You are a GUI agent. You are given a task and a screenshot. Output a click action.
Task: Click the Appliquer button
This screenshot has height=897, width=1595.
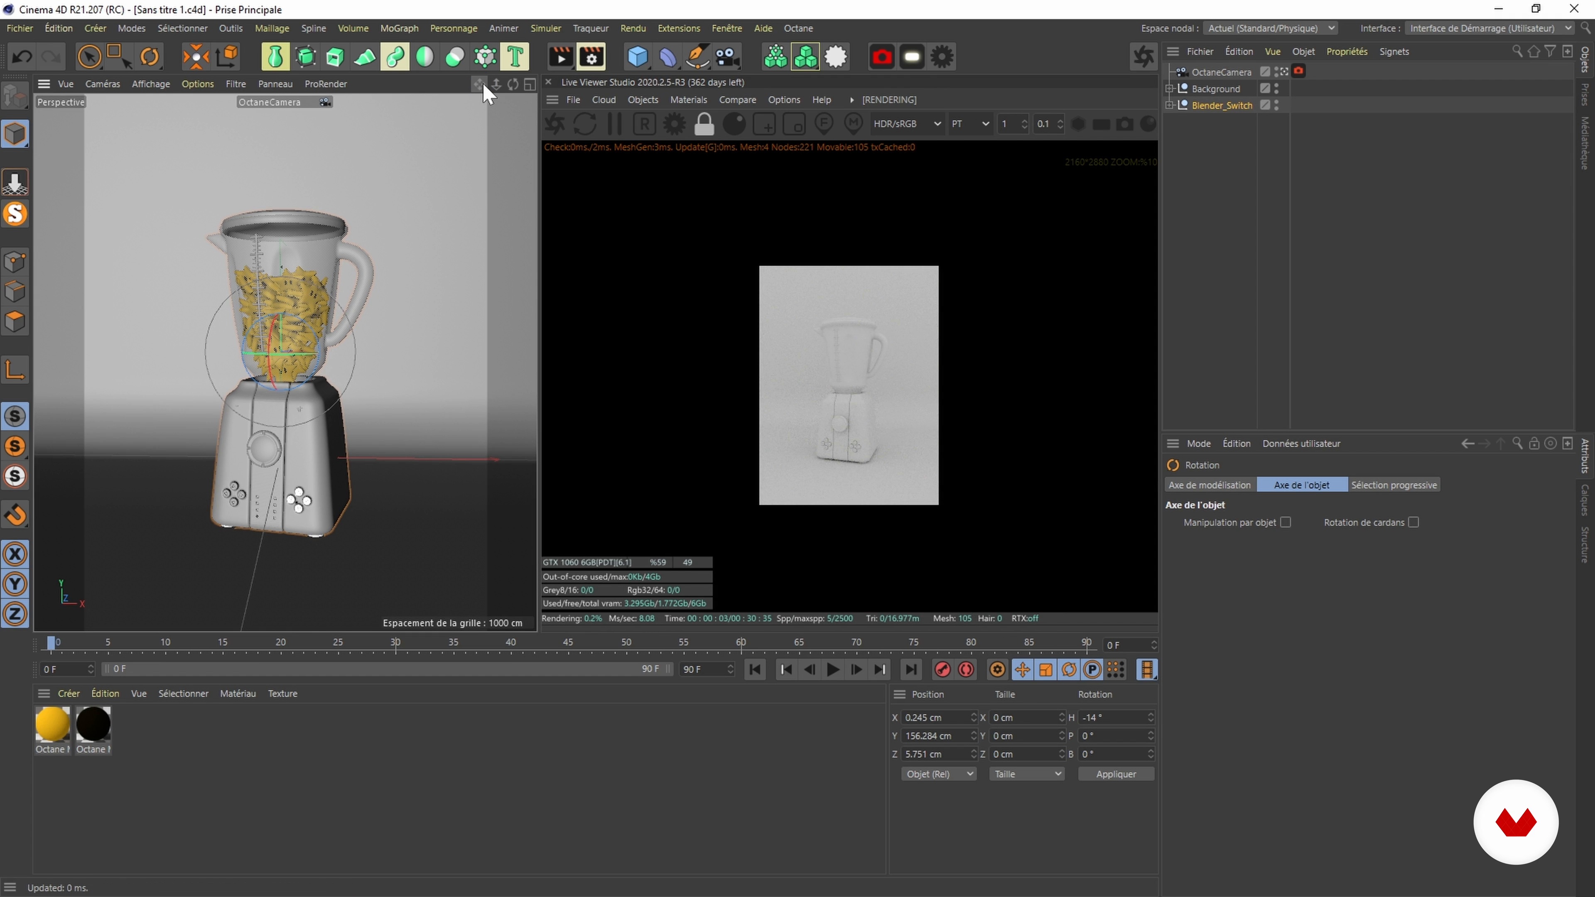point(1116,774)
